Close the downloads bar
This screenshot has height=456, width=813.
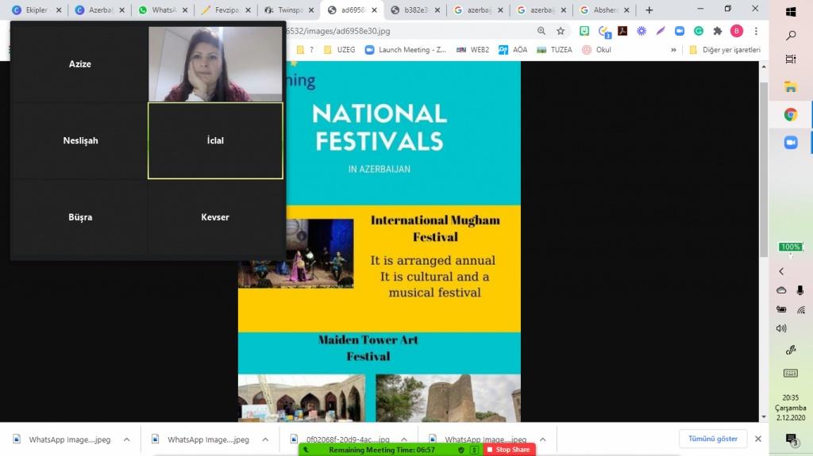tap(757, 439)
